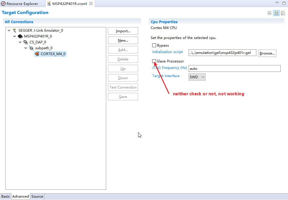Click the Target Interface link label
The image size is (288, 200).
click(x=166, y=76)
